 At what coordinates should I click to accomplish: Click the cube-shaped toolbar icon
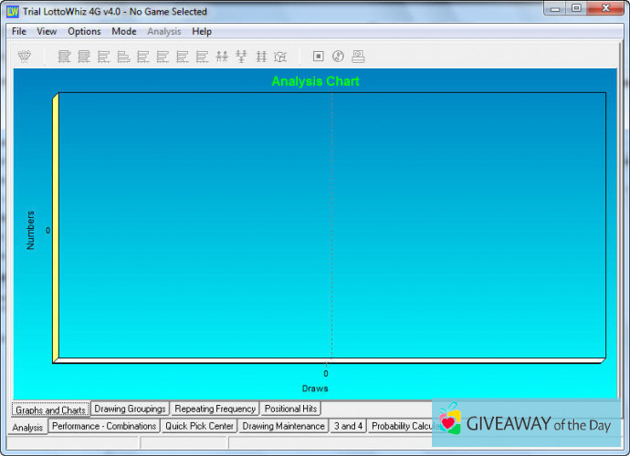[281, 57]
